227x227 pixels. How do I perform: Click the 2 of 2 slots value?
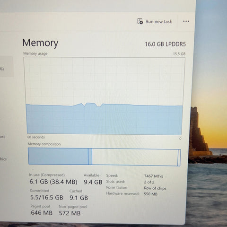149,182
